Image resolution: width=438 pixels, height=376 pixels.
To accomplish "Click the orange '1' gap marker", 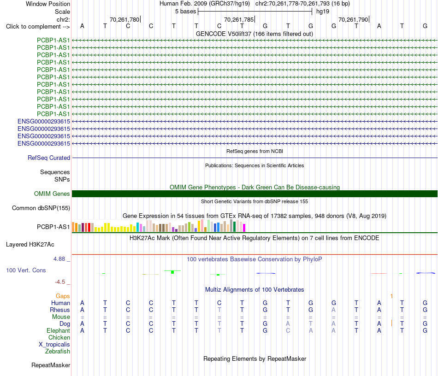I will 391,296.
